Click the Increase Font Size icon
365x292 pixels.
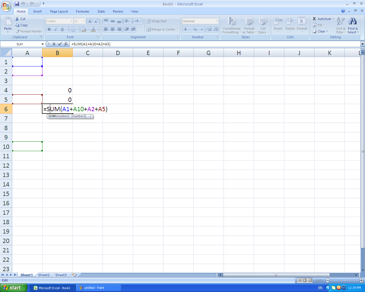click(90, 21)
